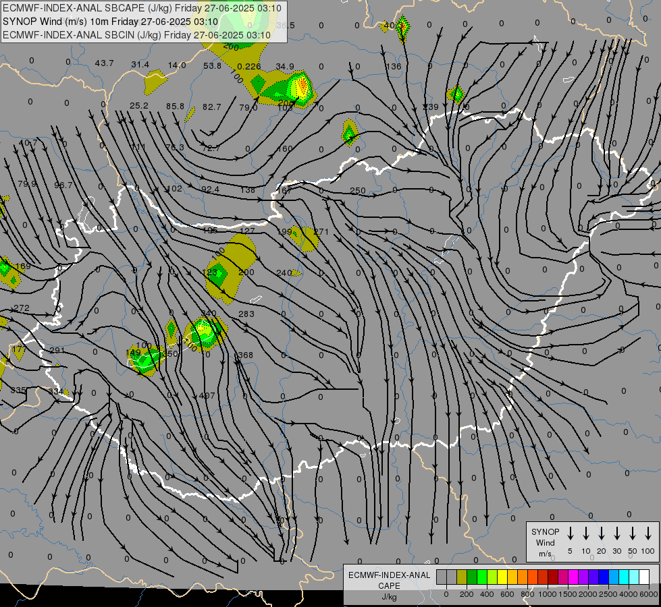Viewport: 661px width, 607px height.
Task: Click the 100 m/s wind arrow in legend
Action: pos(648,533)
